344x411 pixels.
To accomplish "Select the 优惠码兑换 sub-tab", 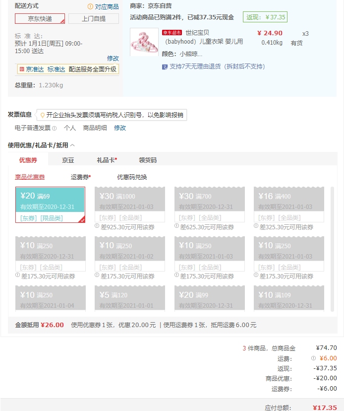I will [x=132, y=177].
